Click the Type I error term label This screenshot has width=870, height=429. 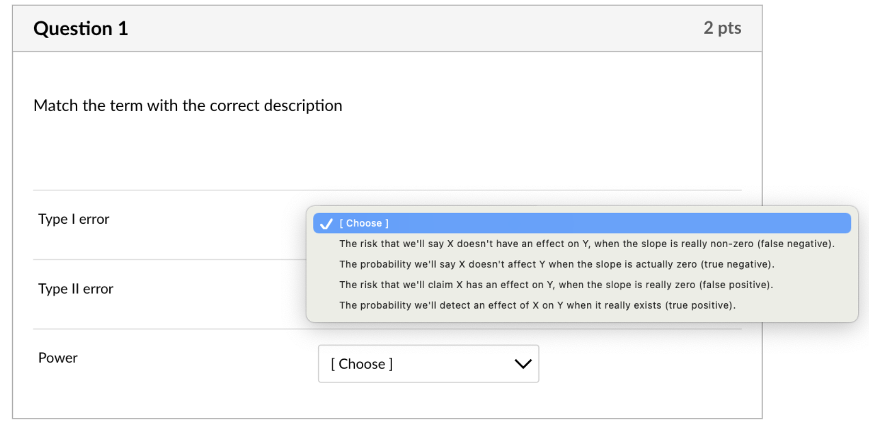[74, 219]
